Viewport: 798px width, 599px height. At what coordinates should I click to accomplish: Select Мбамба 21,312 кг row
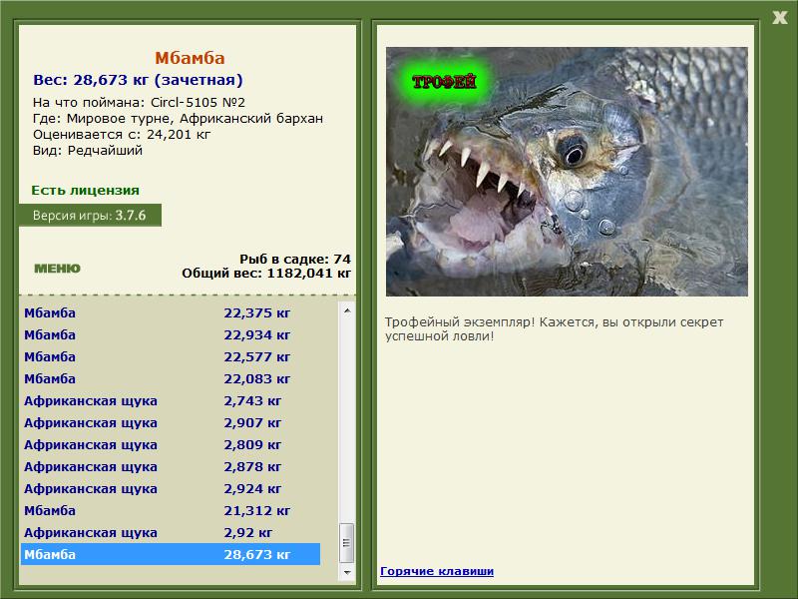(x=171, y=510)
